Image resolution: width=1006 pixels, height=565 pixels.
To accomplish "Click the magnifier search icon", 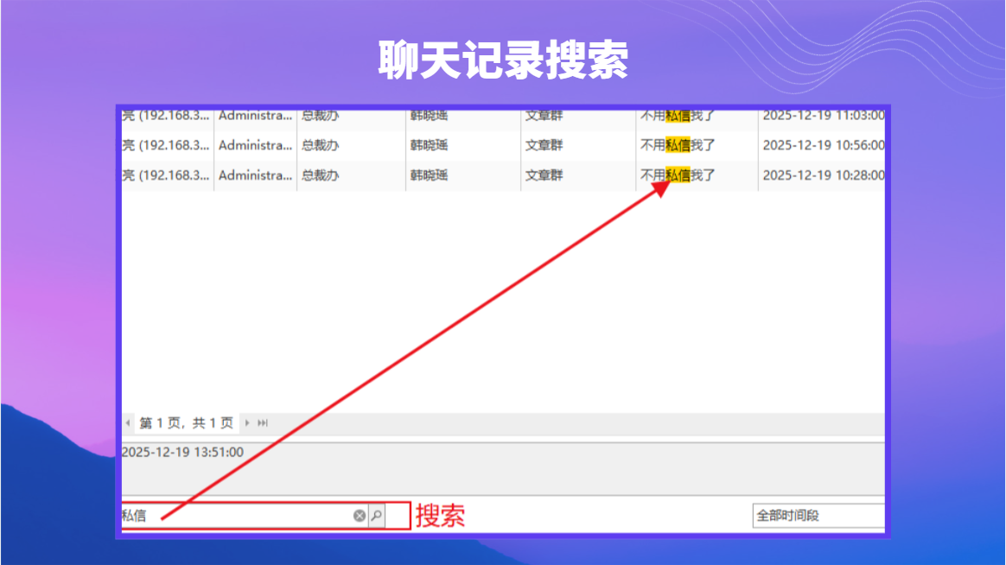I will [377, 516].
